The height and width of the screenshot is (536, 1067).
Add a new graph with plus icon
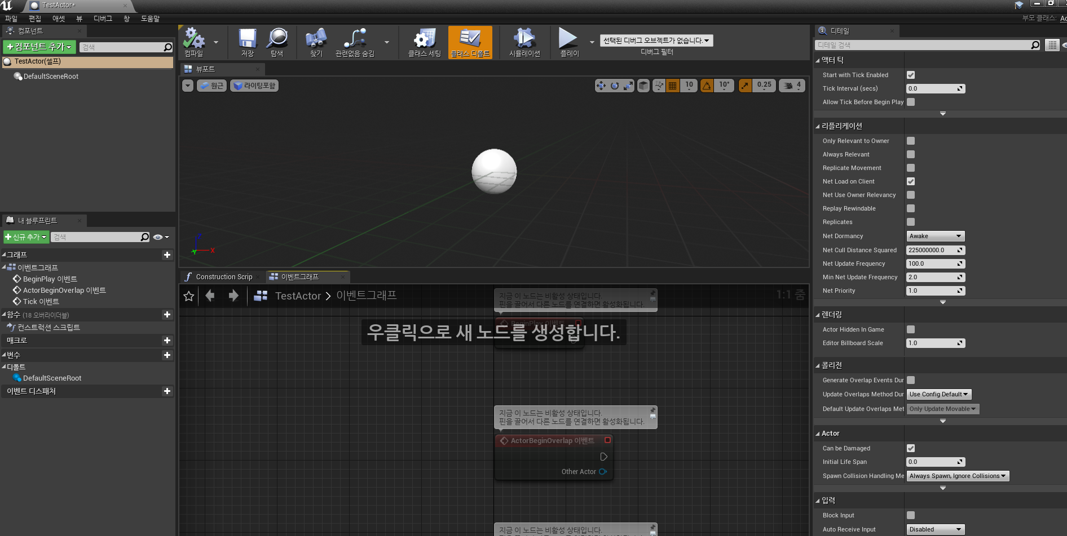click(x=167, y=255)
